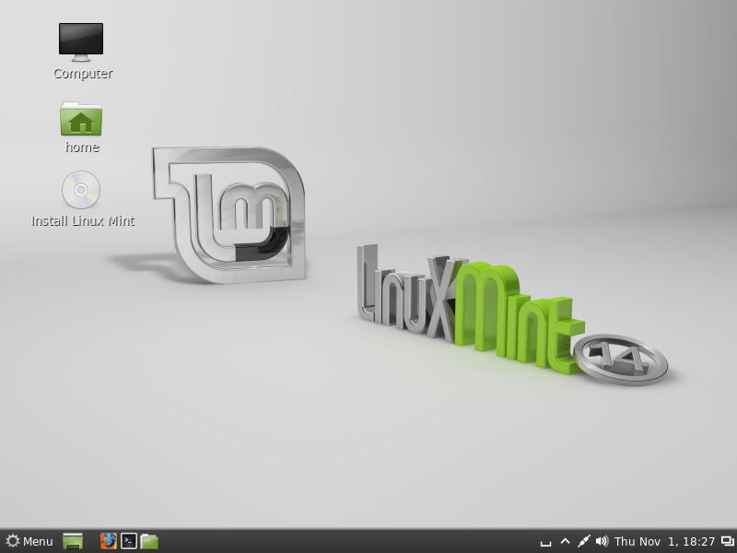Open the Terminal launcher in the panel
Screen dimensions: 737x553
(129, 541)
